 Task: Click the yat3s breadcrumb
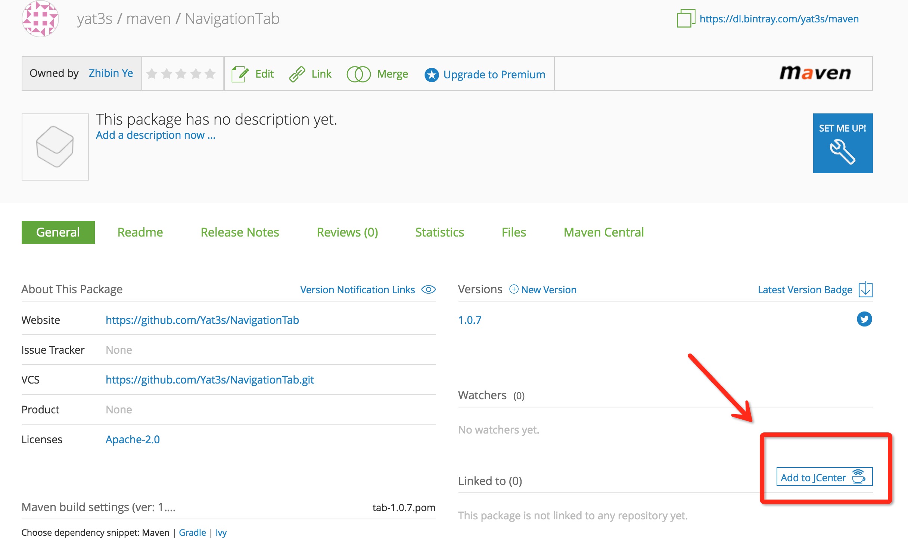(x=94, y=19)
